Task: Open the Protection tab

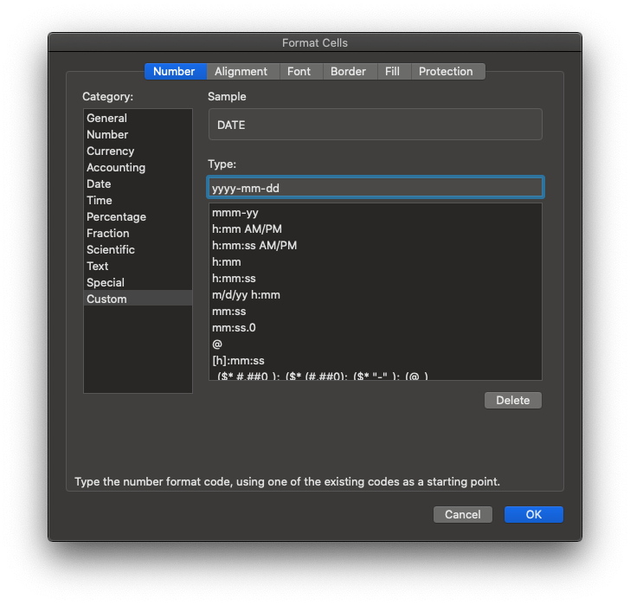Action: click(446, 72)
